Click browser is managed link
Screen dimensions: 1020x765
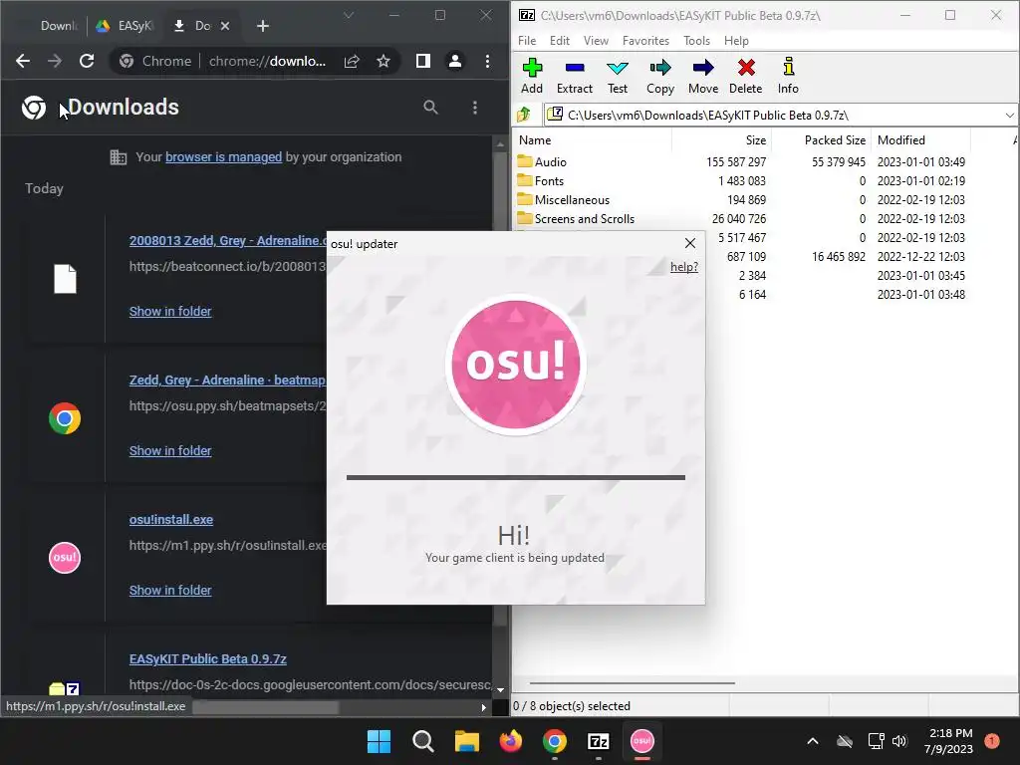[224, 156]
